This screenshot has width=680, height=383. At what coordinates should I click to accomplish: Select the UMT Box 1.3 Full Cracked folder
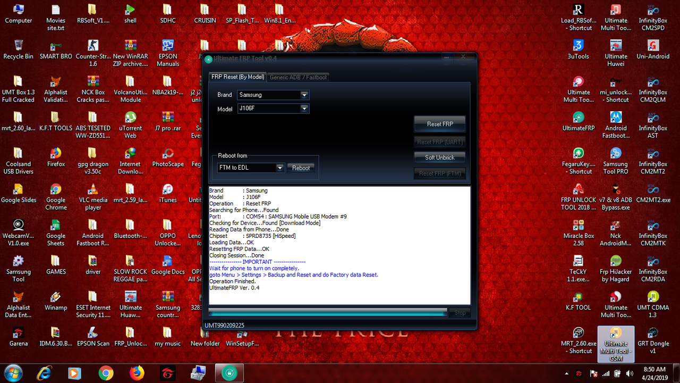(18, 89)
